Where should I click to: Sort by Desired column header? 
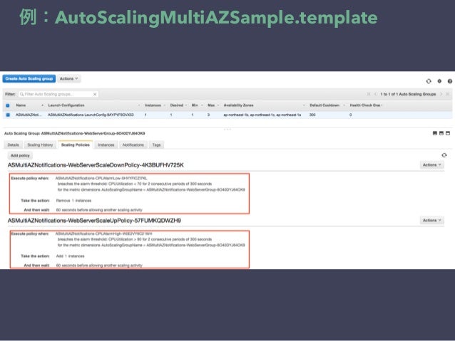(x=177, y=105)
